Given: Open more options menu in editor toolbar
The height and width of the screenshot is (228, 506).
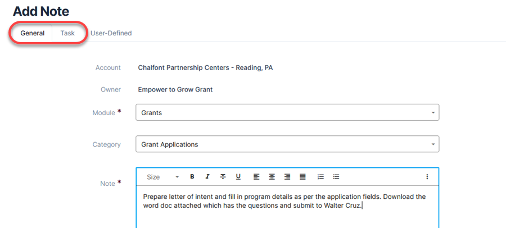Looking at the screenshot, I should pyautogui.click(x=427, y=177).
